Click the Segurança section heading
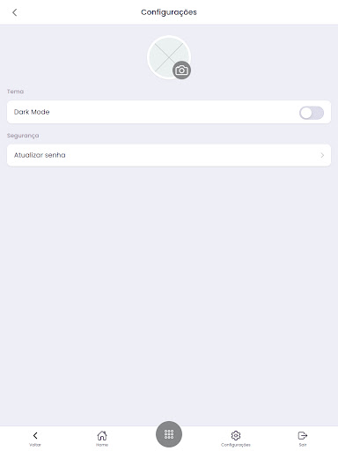This screenshot has width=338, height=451. 23,136
